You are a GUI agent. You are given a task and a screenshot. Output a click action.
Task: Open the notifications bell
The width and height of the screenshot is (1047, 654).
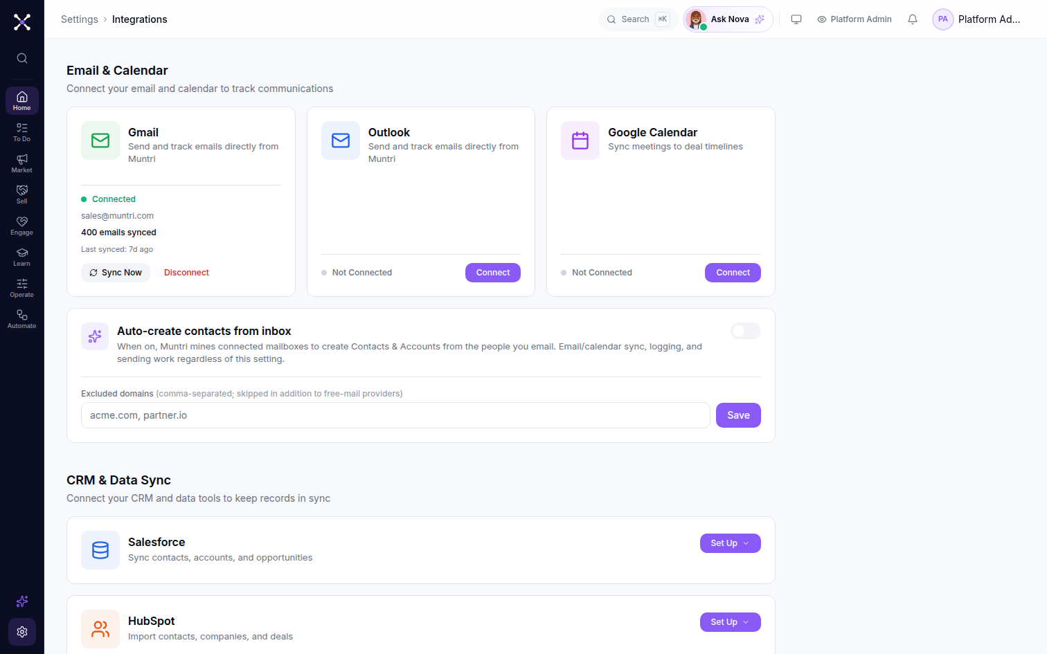pos(913,19)
